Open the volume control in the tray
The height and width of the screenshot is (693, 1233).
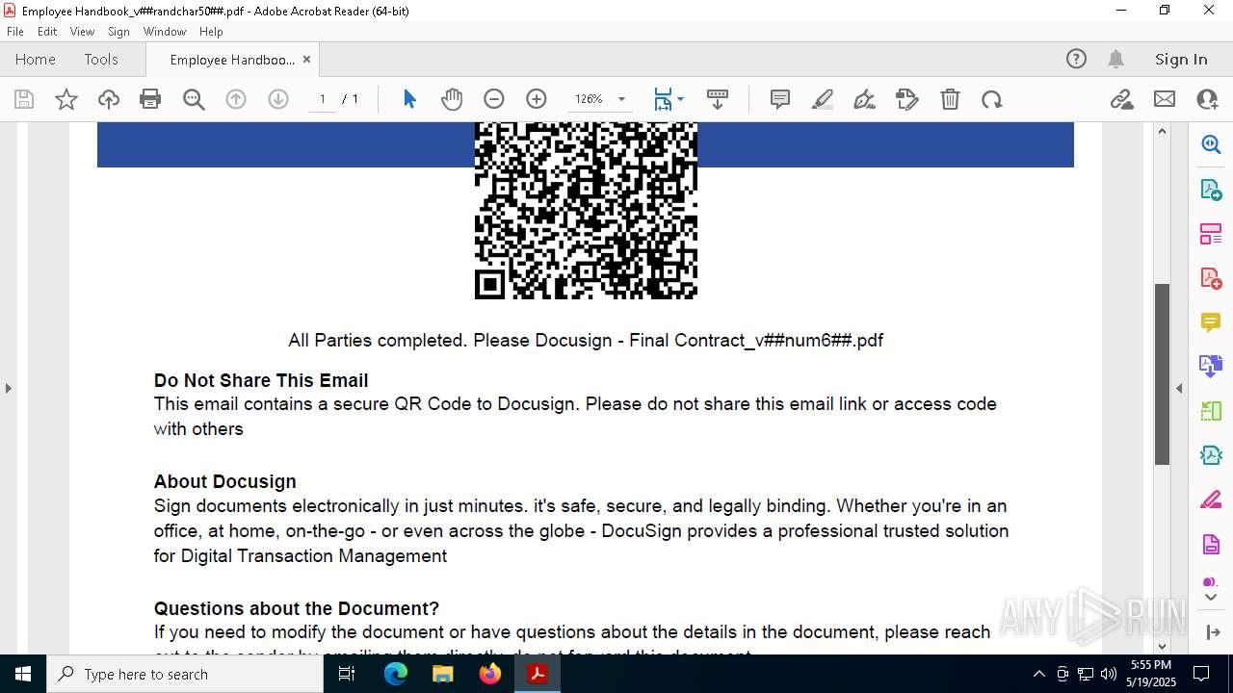pyautogui.click(x=1108, y=674)
